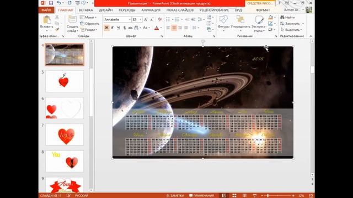The image size is (353, 198).
Task: Apply shape effects icon
Action: pos(270,29)
